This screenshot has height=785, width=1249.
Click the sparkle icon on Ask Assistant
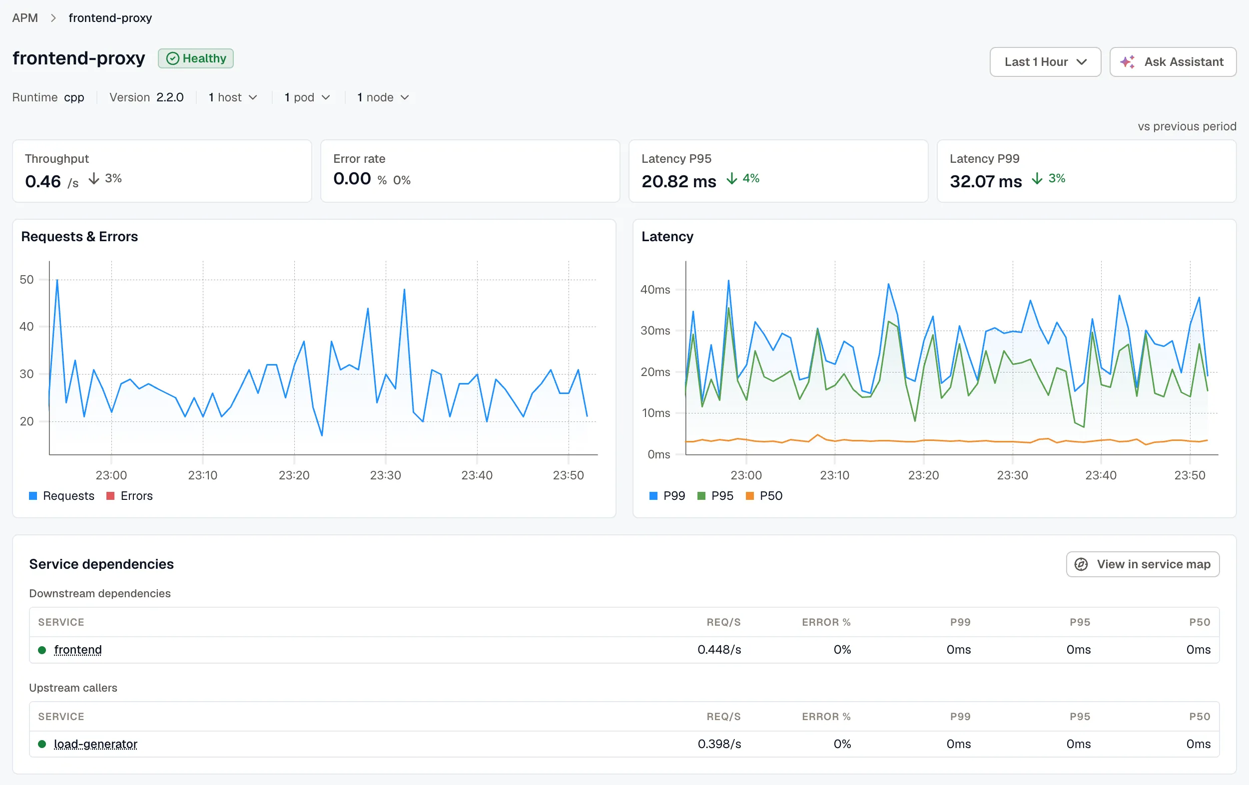pyautogui.click(x=1127, y=62)
